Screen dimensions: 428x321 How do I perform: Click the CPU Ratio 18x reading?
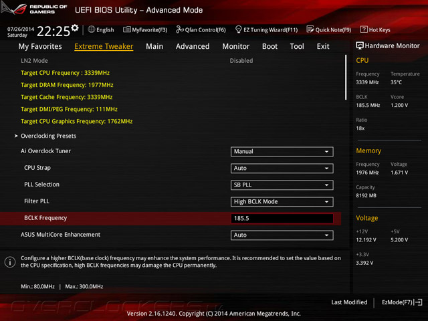(360, 128)
